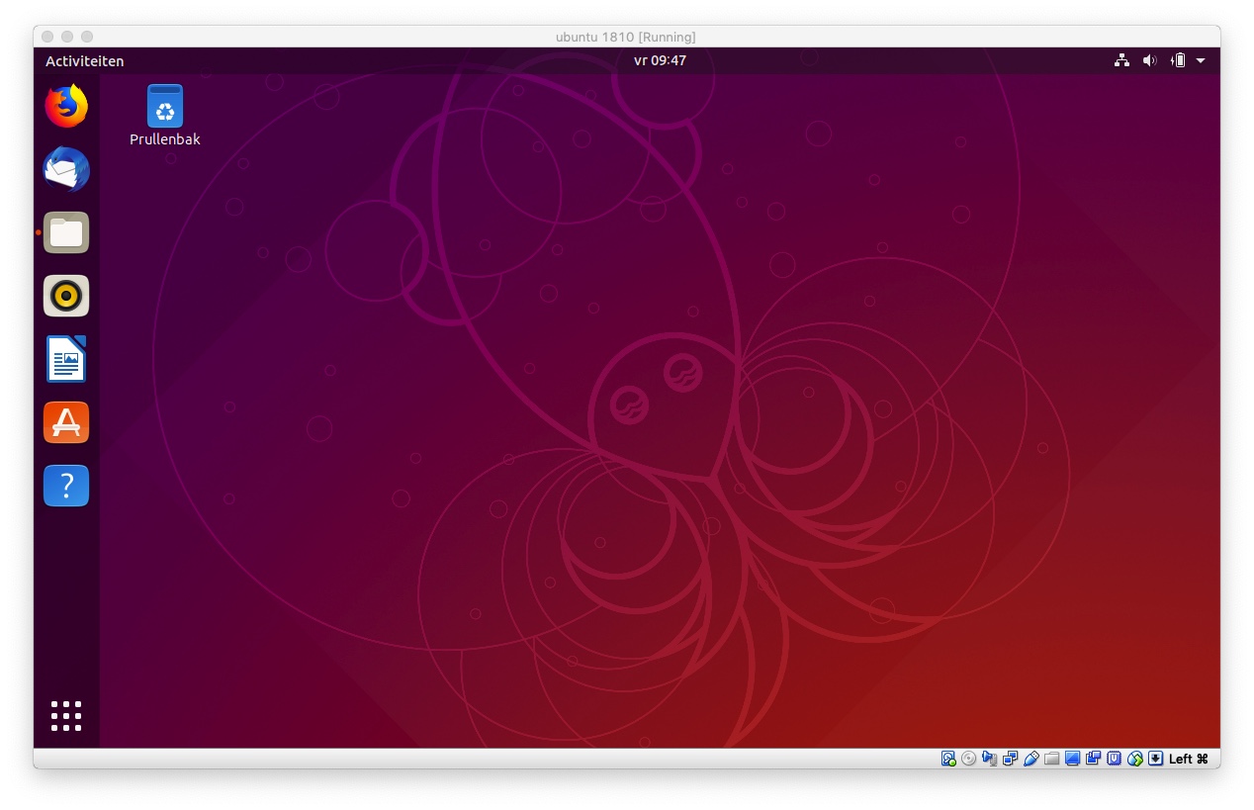The image size is (1254, 810).
Task: Click Activiteiten in the top bar
Action: click(85, 61)
